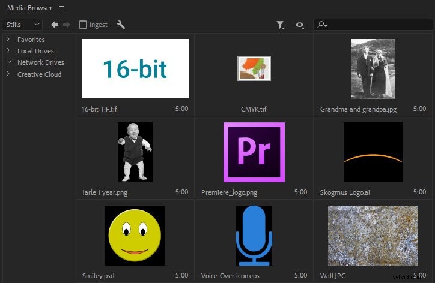Click the file name Skogmus Logo.ai
Viewport: 435px width, 283px height.
tap(345, 192)
